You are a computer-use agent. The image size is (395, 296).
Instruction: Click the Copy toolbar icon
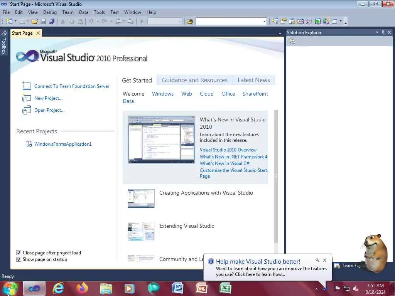coord(71,22)
